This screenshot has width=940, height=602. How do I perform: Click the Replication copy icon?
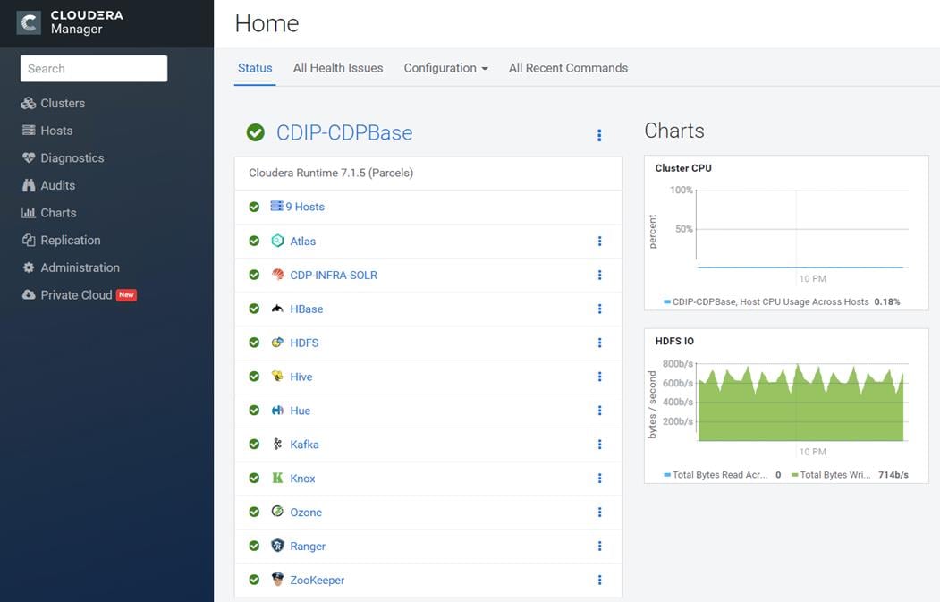(29, 240)
